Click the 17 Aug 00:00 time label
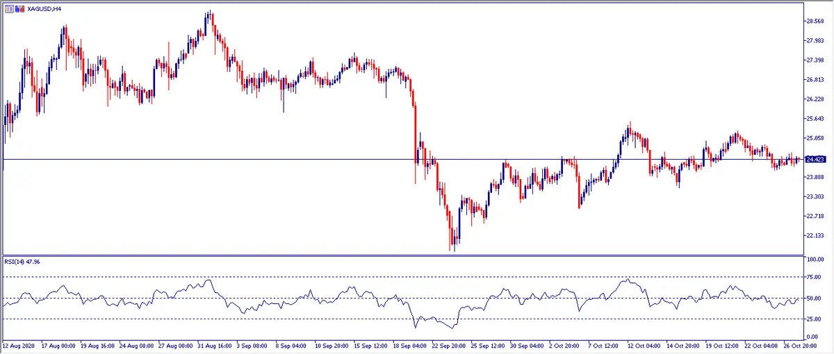Viewport: 834px width, 354px height. [x=58, y=345]
